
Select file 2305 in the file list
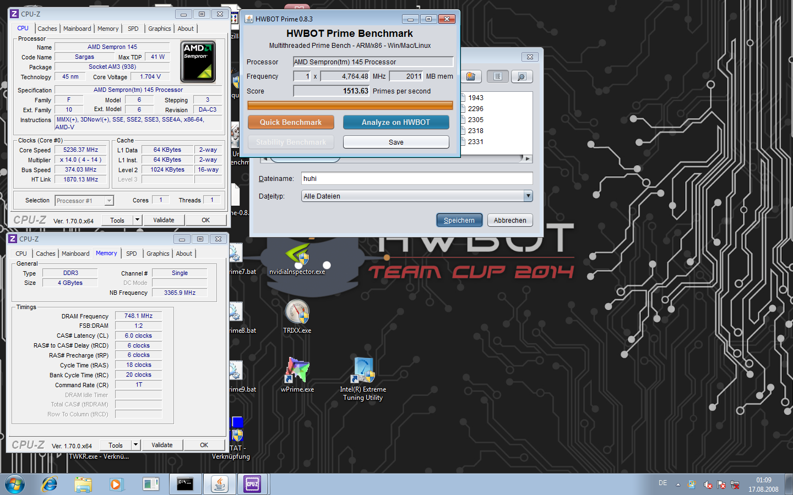pyautogui.click(x=476, y=120)
